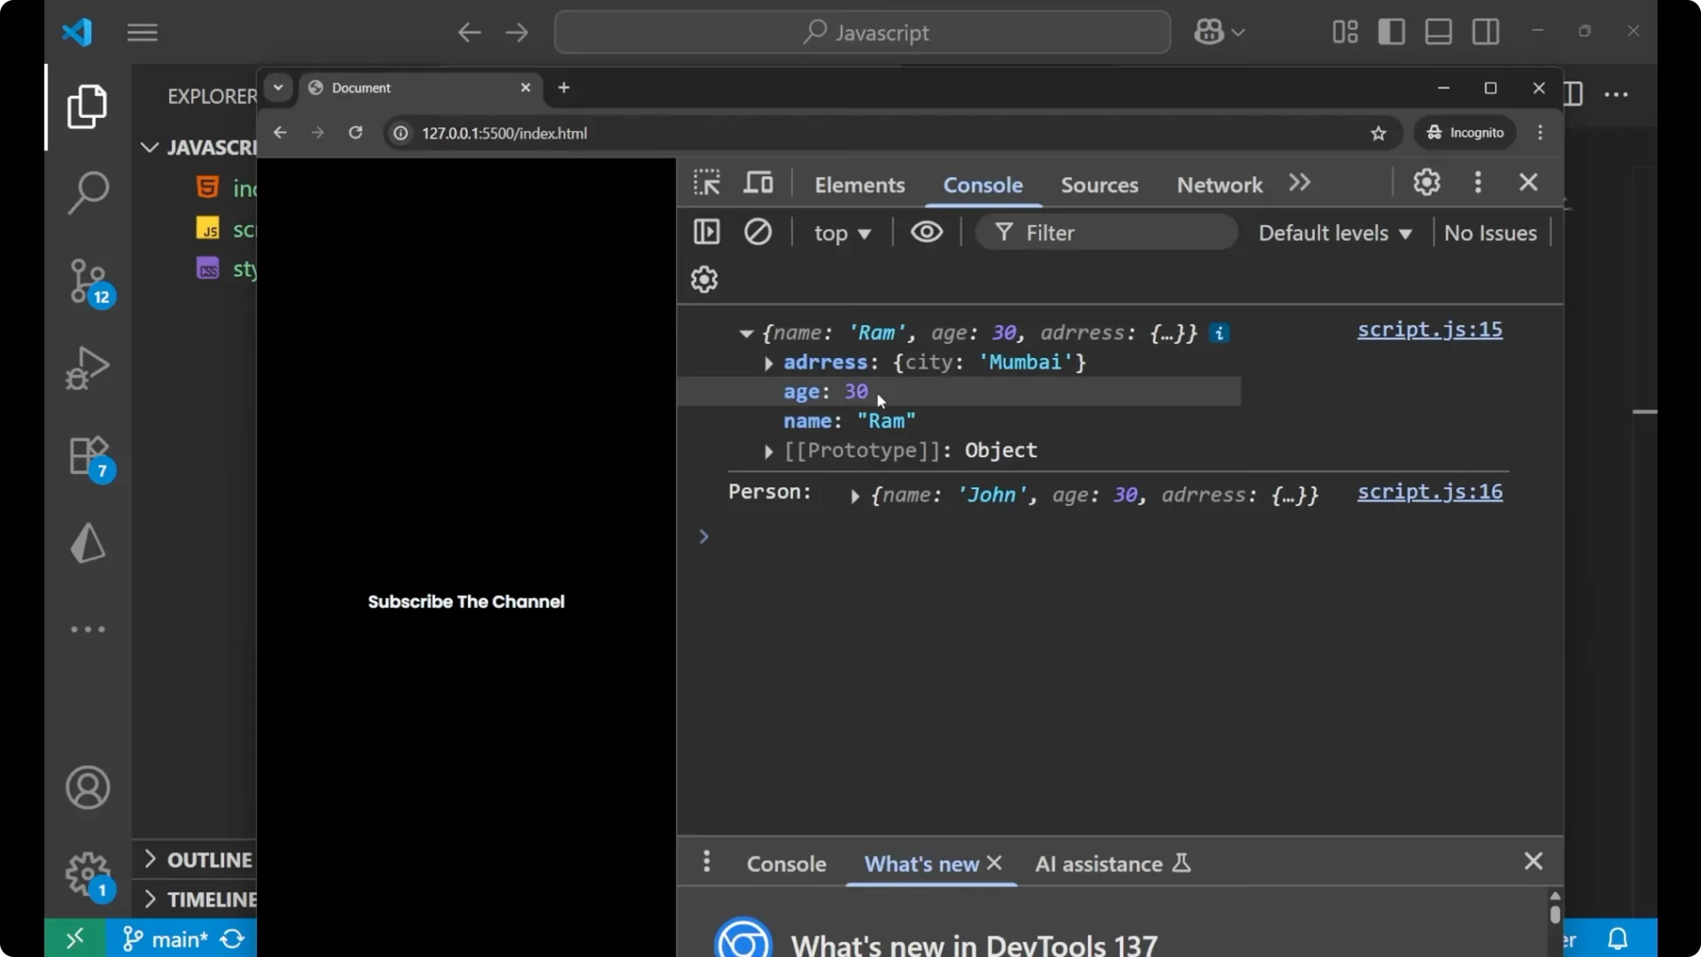Open the Search view in VS Code

(88, 191)
